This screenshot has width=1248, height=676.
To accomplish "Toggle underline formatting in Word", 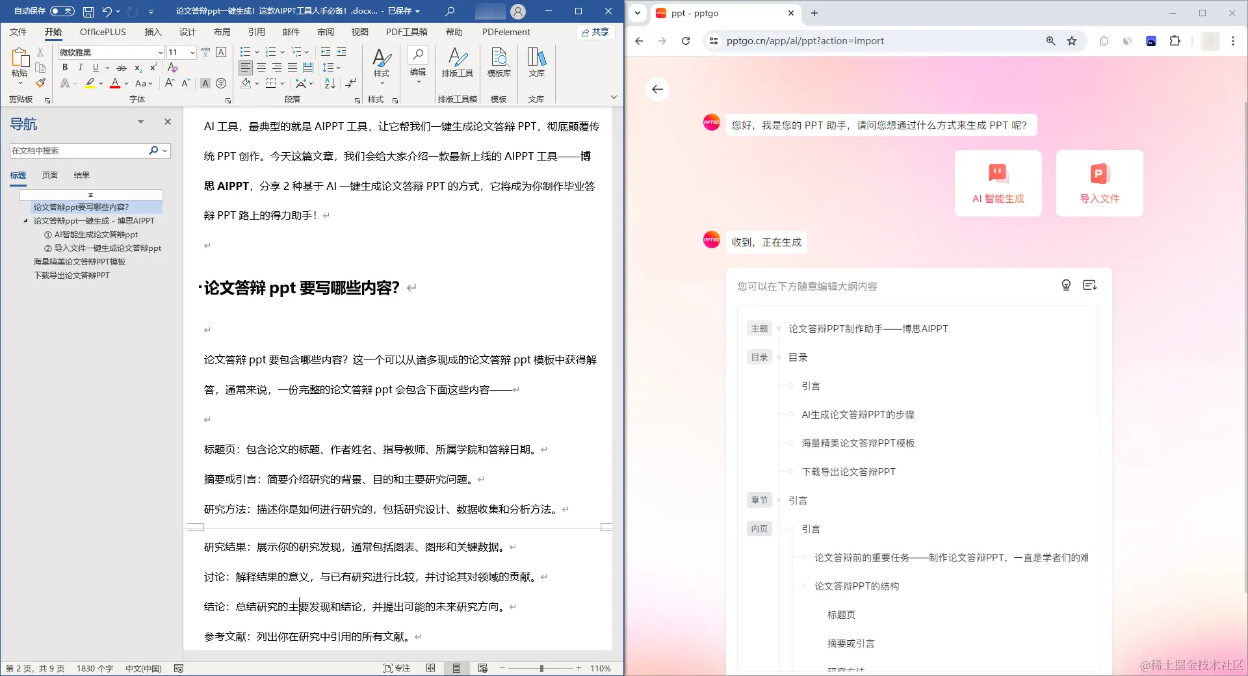I will click(x=96, y=68).
